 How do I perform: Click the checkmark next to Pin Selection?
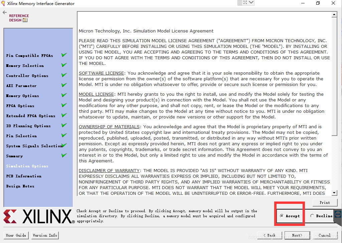tap(64, 135)
